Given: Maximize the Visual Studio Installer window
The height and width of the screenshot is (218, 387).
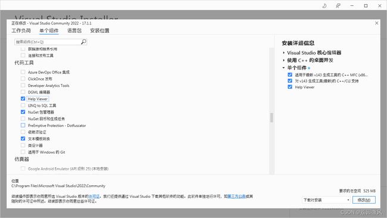Looking at the screenshot, I should pyautogui.click(x=366, y=6).
